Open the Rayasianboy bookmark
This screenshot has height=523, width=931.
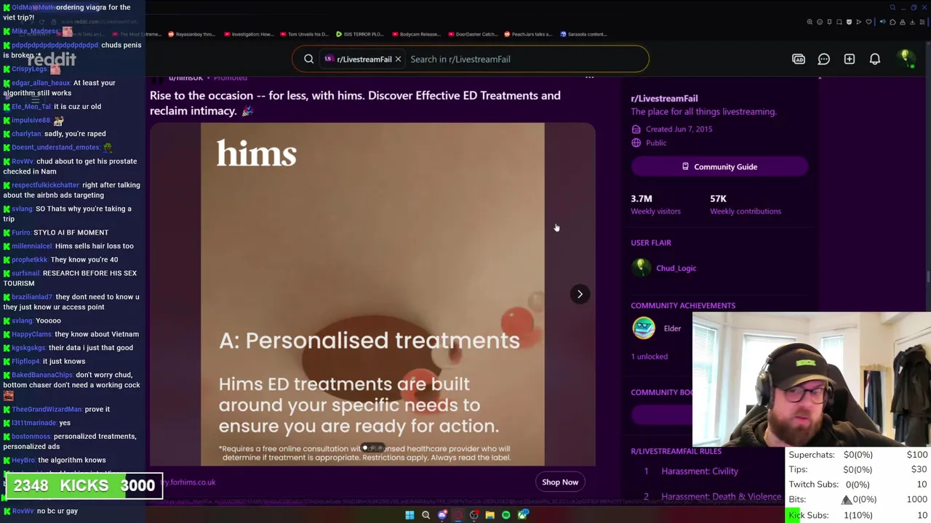coord(192,34)
